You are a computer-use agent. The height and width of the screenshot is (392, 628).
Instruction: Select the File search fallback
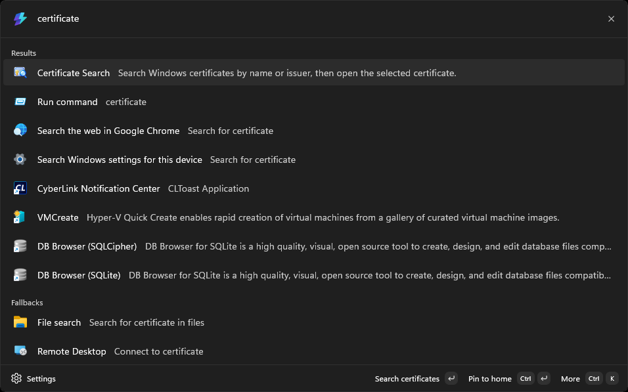(313, 322)
